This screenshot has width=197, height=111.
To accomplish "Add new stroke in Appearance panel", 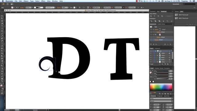I will point(151,44).
